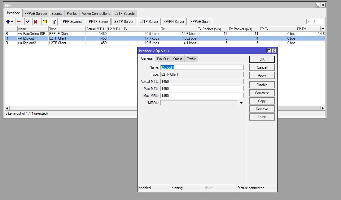Viewport: 341px width, 200px height.
Task: Click Cancel in the interface dialog
Action: pos(262,67)
